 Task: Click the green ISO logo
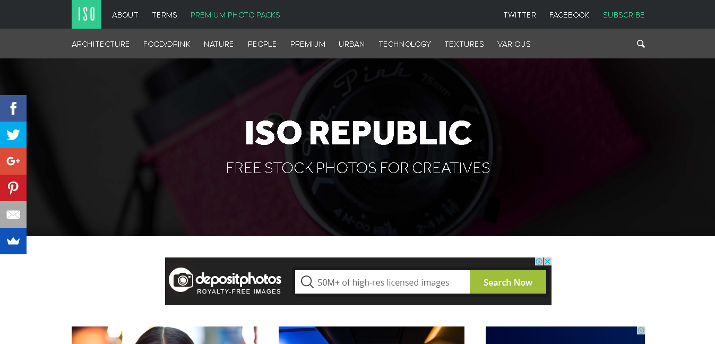(x=87, y=14)
